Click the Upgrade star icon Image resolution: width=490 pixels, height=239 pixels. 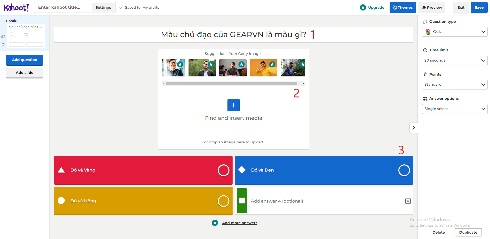pos(363,7)
